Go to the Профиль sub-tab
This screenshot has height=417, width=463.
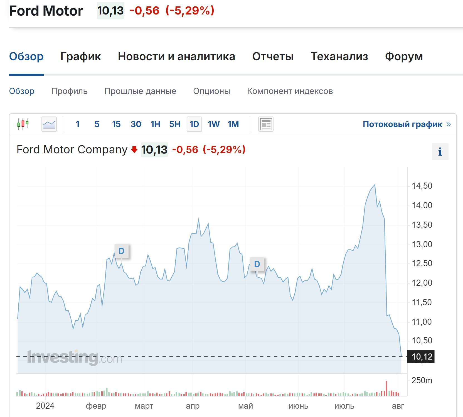69,91
